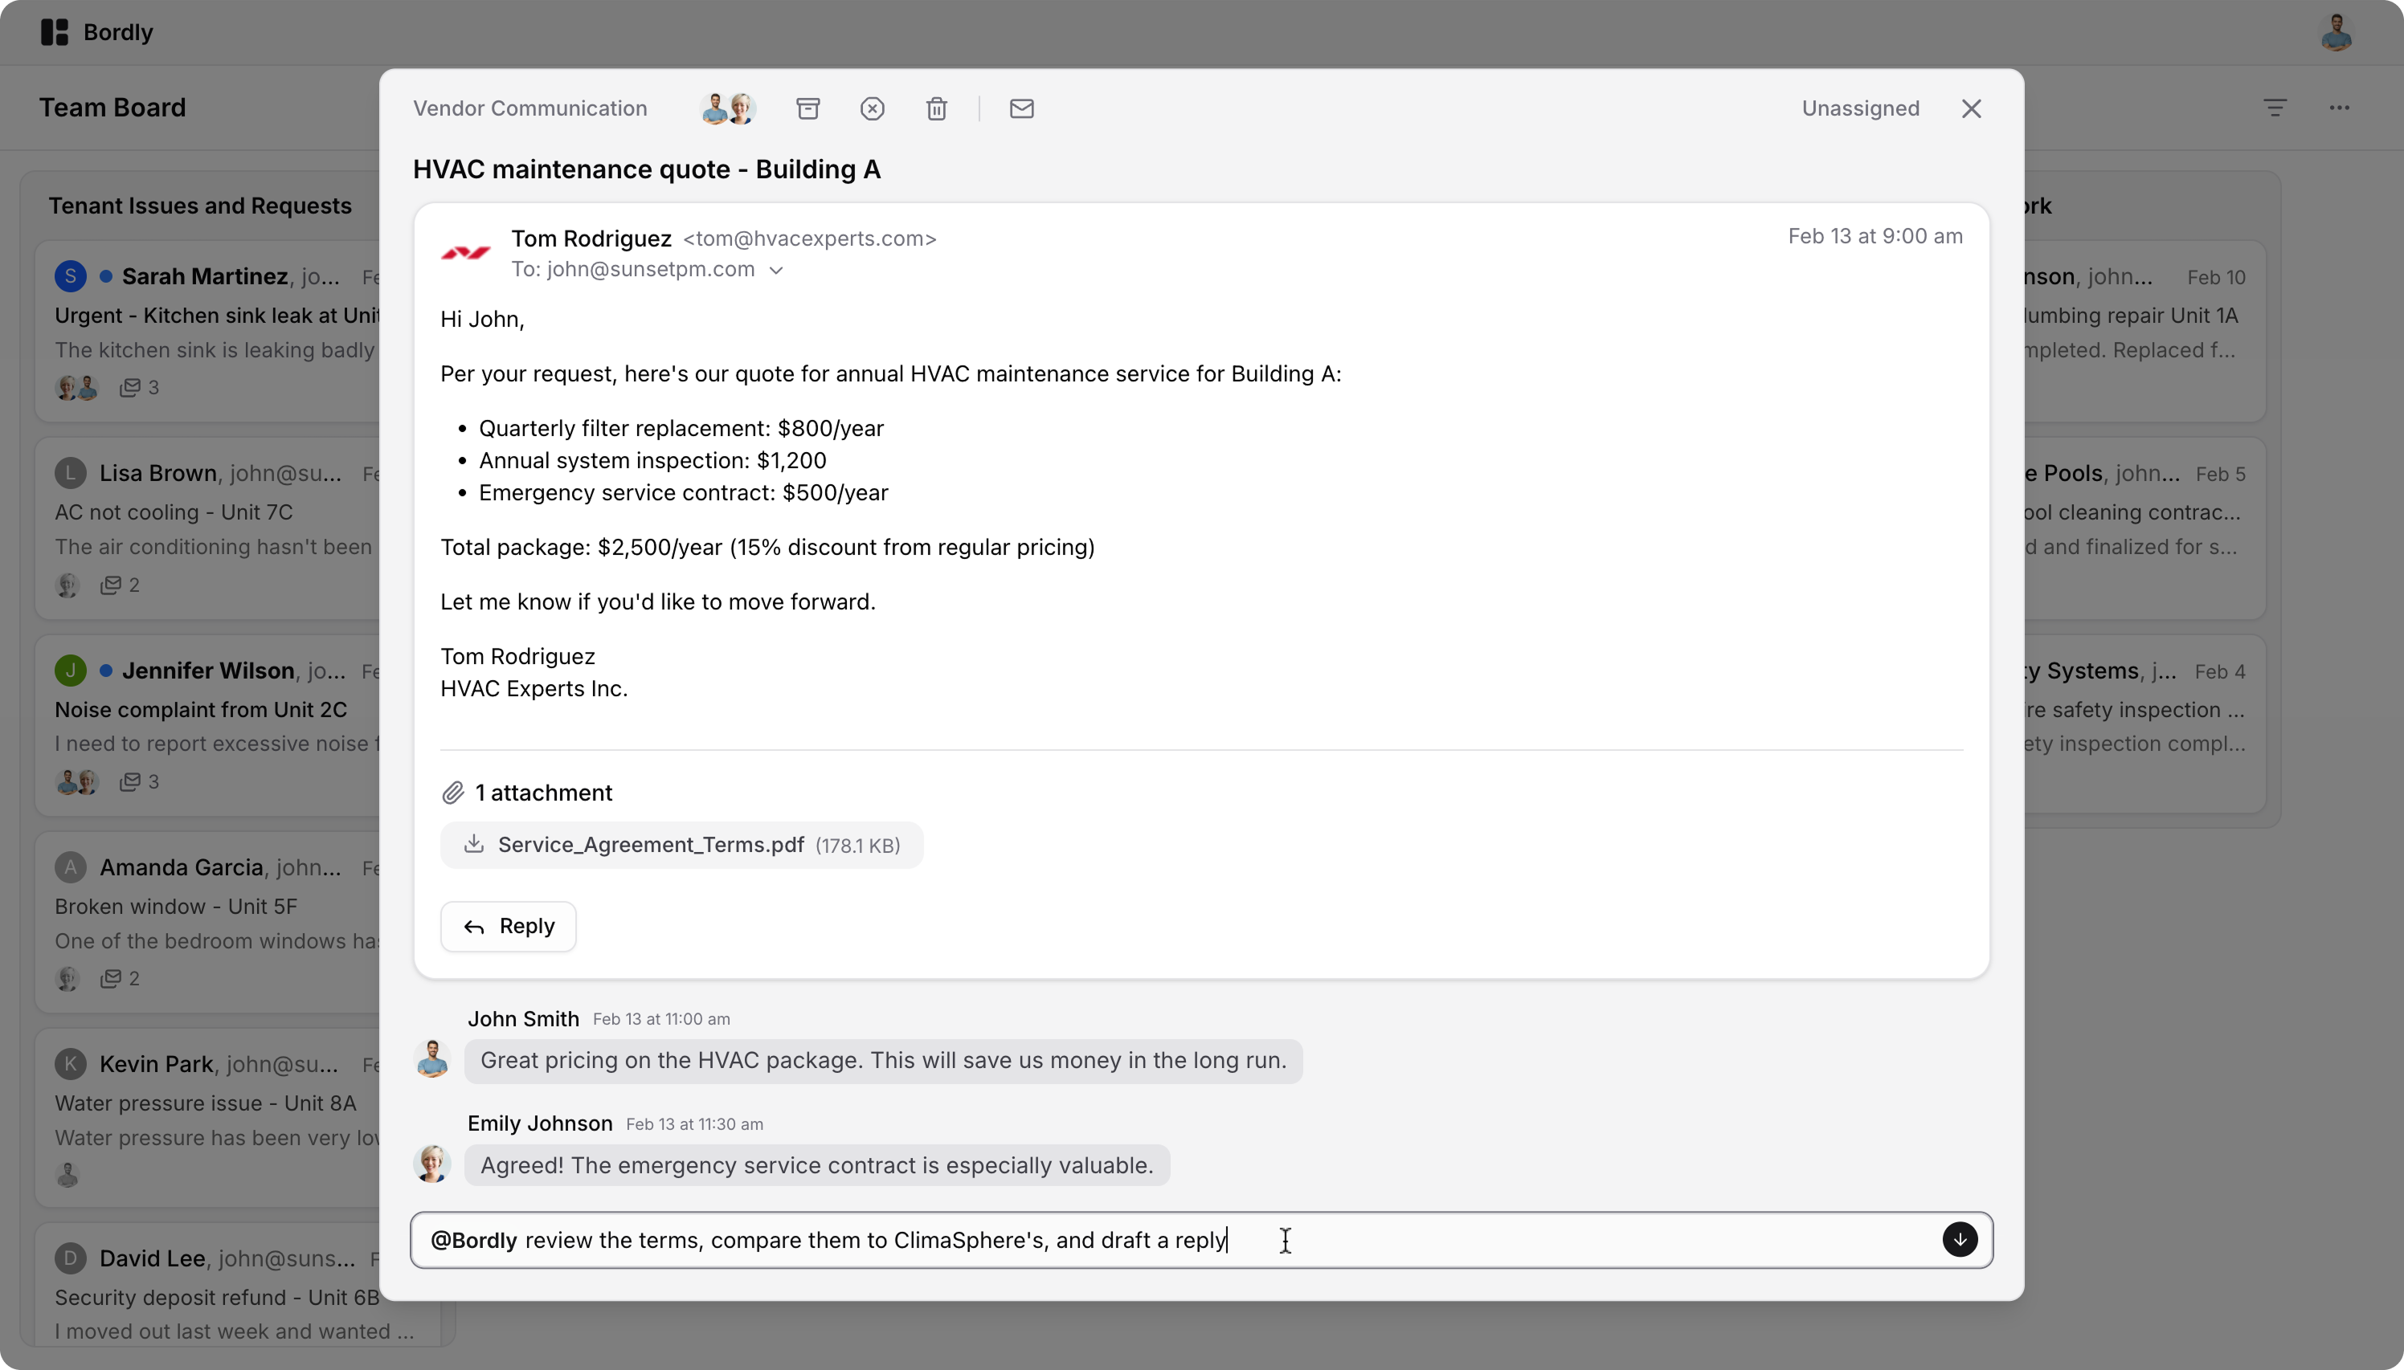Click the envelope mail icon
This screenshot has height=1370, width=2404.
(1021, 108)
